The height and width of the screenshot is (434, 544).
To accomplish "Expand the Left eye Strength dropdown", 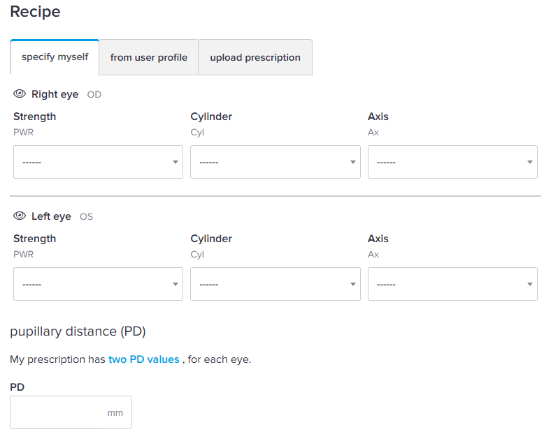I will [x=98, y=284].
